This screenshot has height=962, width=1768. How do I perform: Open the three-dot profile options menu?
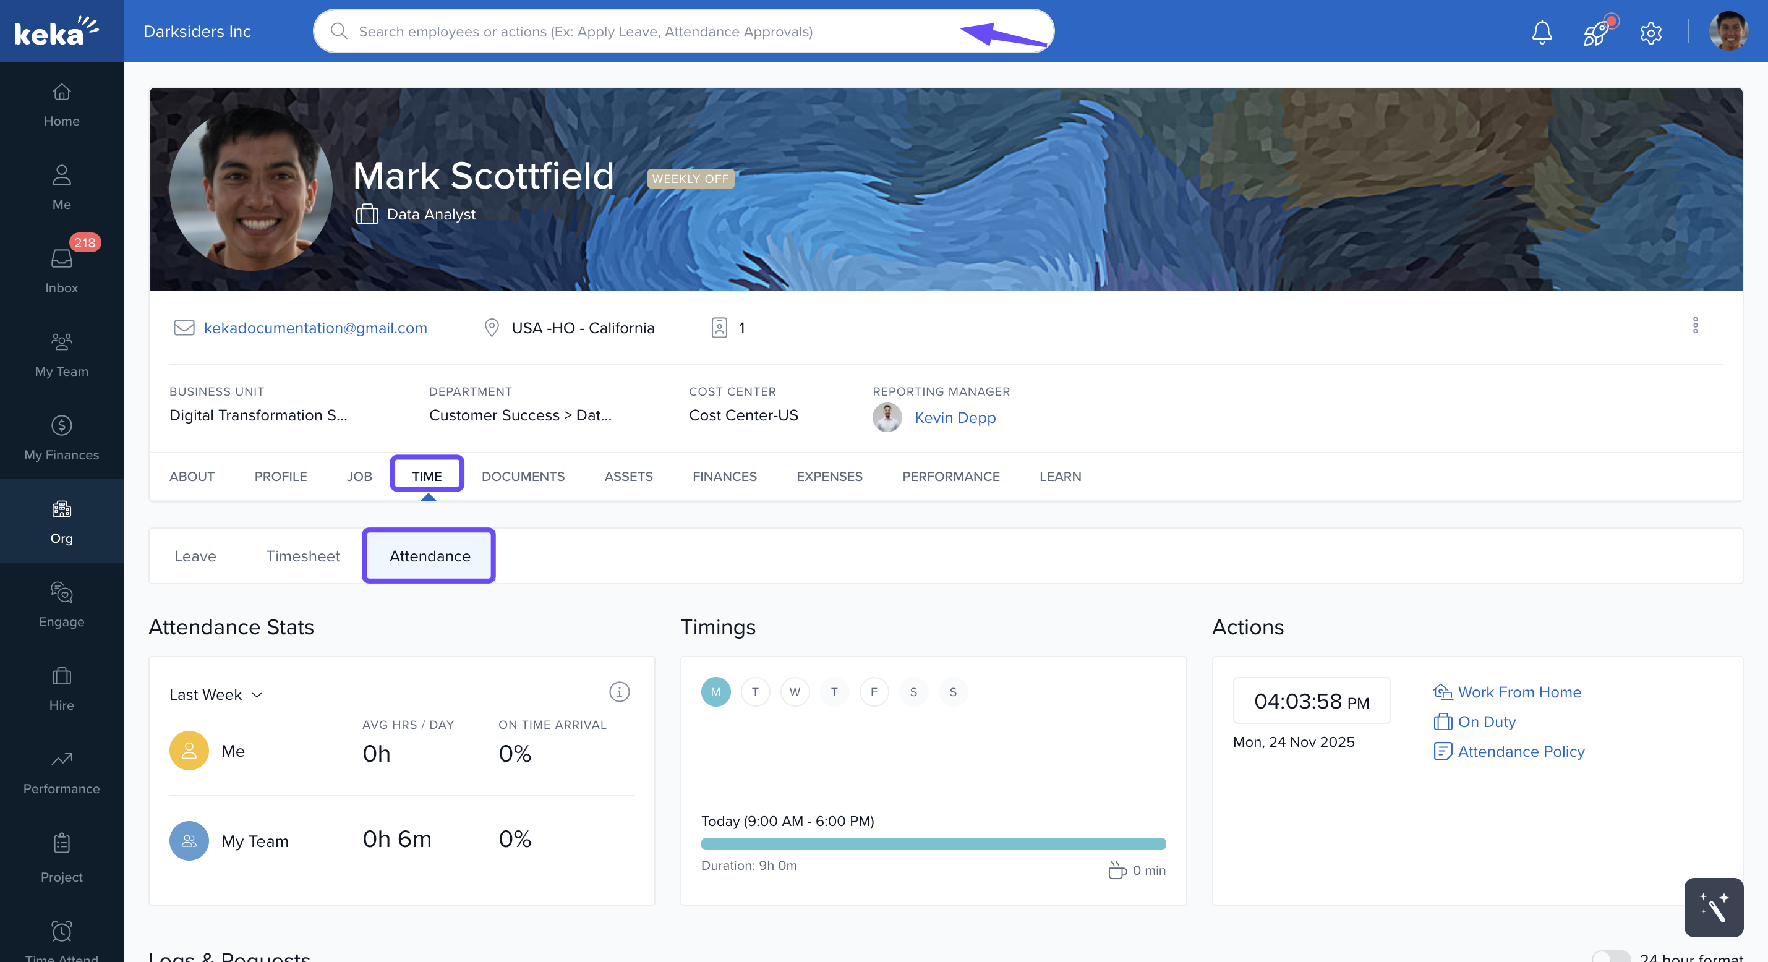1694,325
